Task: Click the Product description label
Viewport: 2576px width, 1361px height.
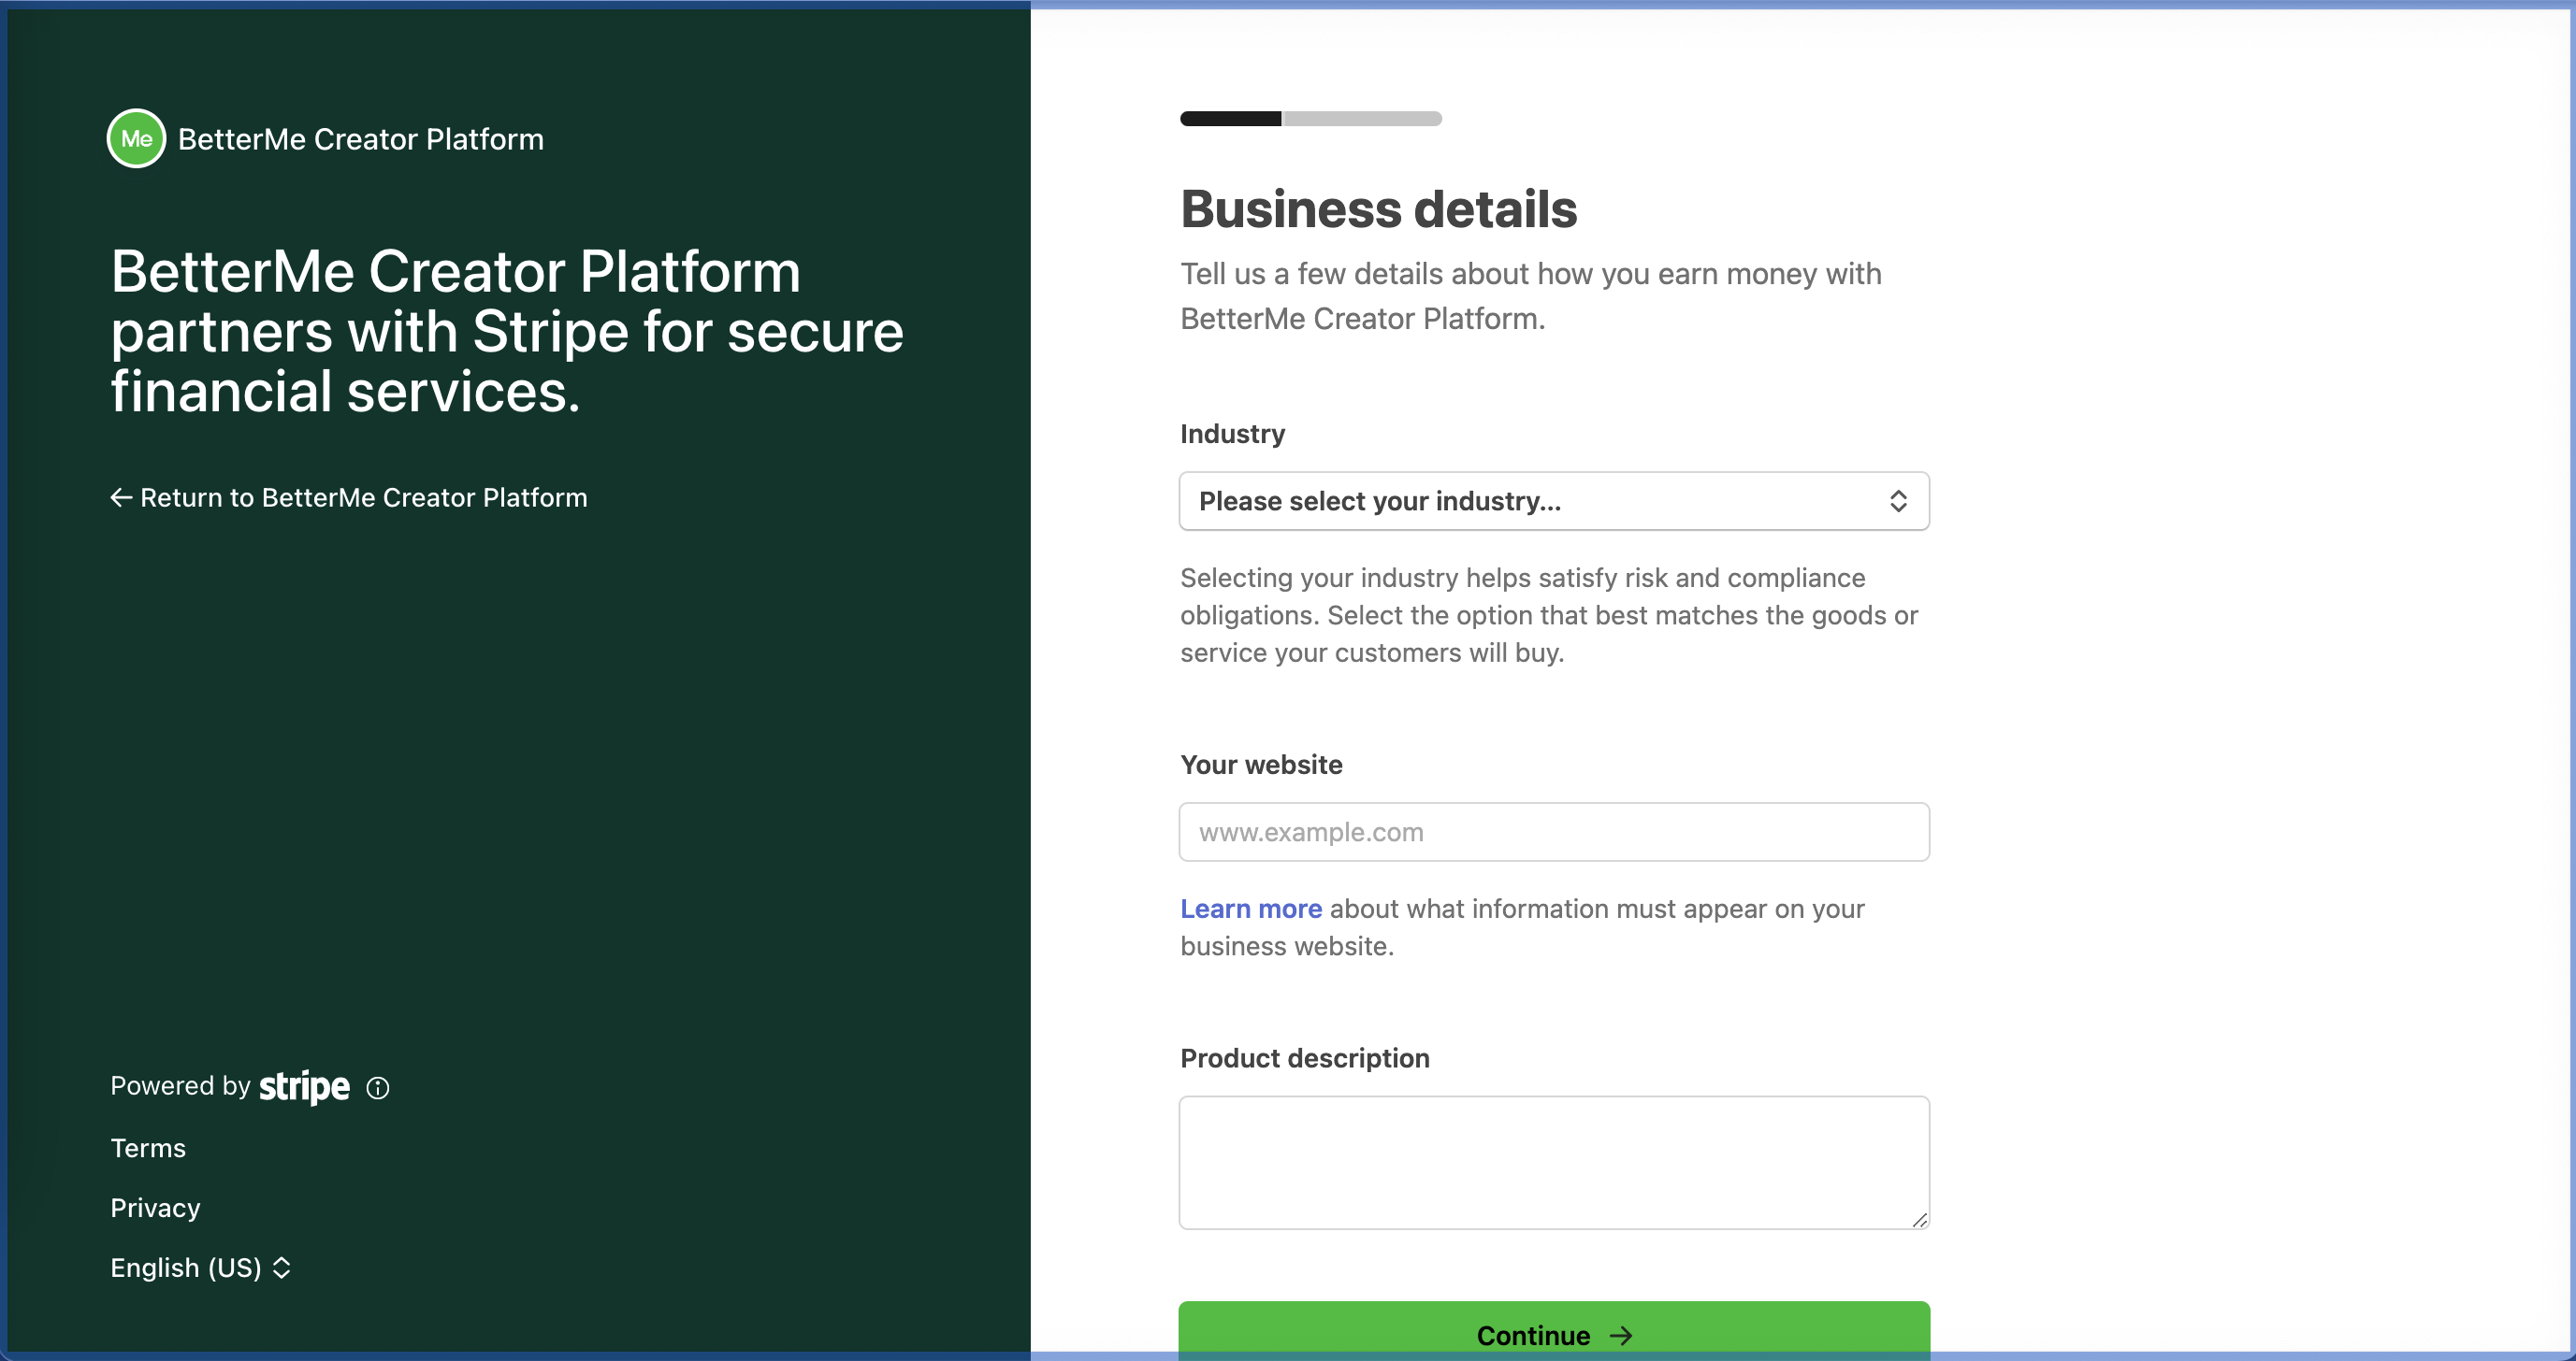Action: (x=1304, y=1058)
